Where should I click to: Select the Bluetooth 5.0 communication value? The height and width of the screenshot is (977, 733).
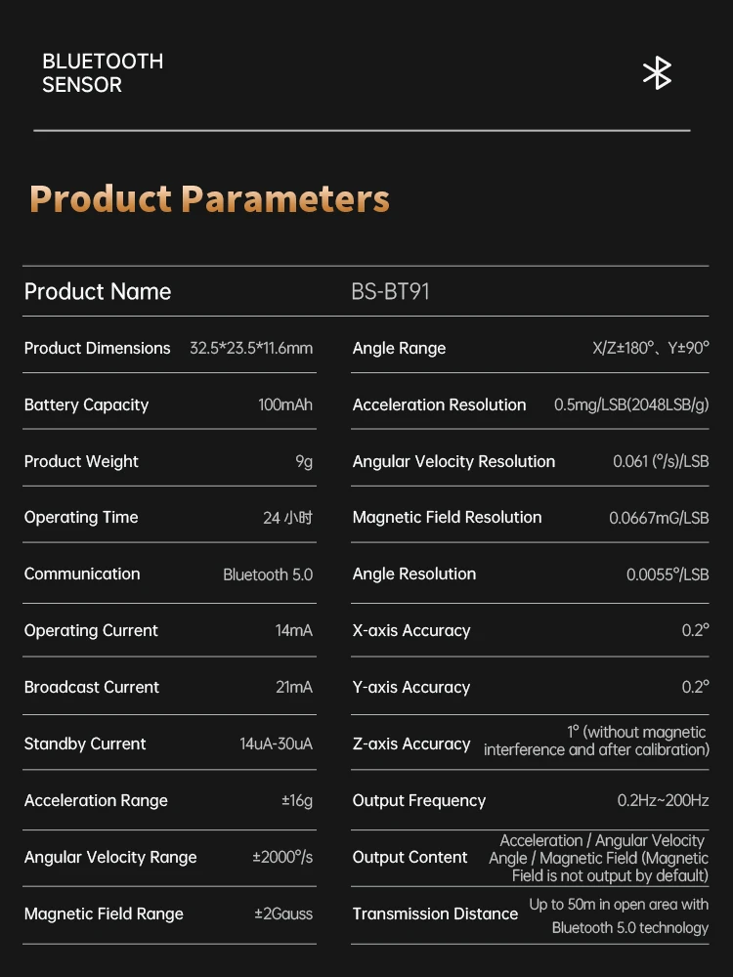(268, 573)
